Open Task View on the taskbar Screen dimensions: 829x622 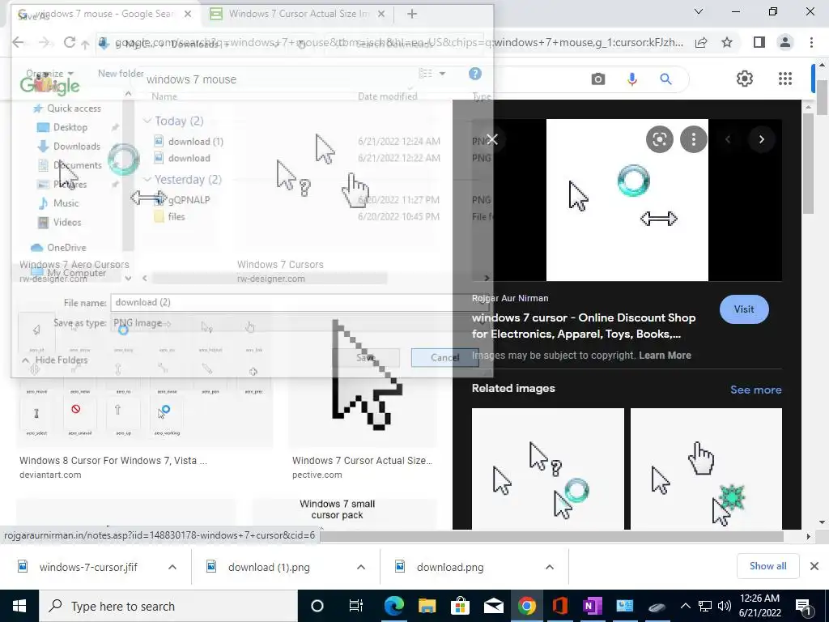[356, 606]
